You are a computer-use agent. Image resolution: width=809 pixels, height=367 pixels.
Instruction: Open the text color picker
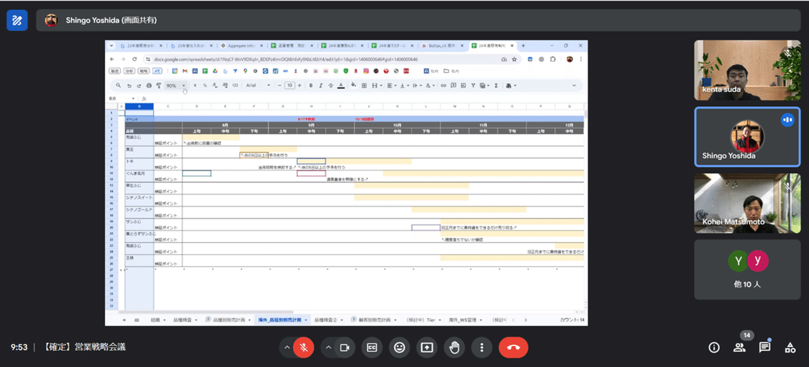[341, 85]
